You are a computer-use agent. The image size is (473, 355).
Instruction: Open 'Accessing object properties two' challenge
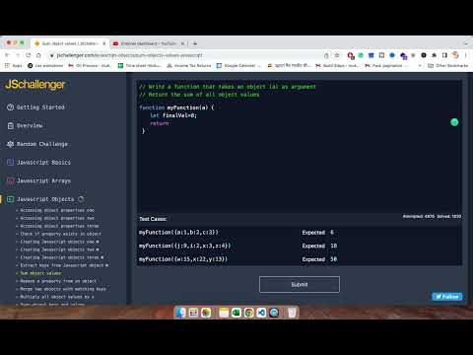(57, 218)
